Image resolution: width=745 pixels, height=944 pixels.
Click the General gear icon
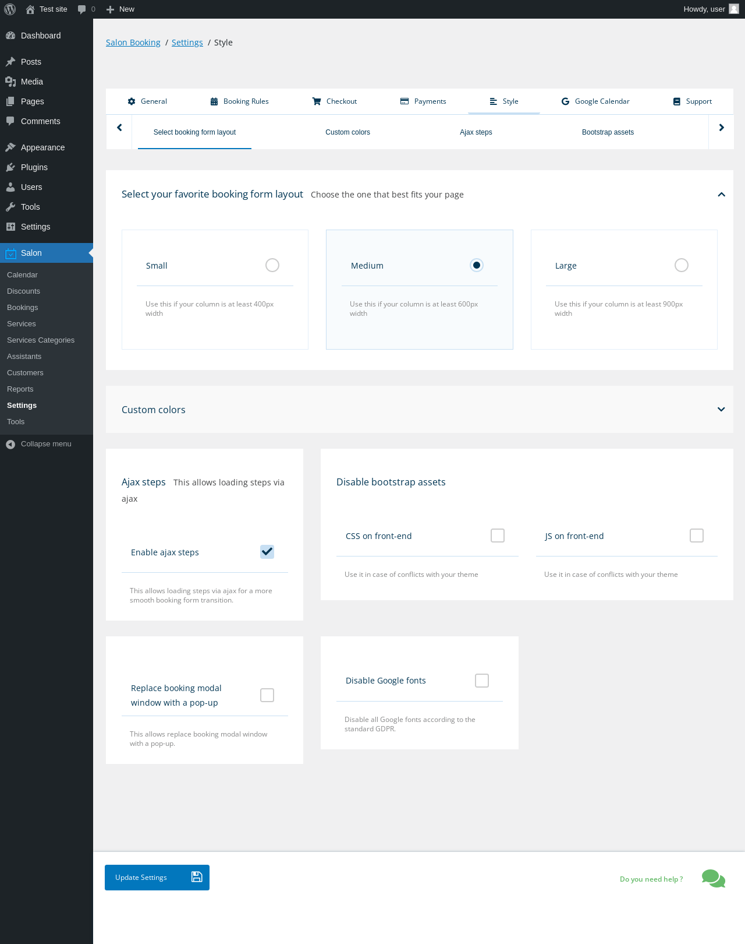132,101
